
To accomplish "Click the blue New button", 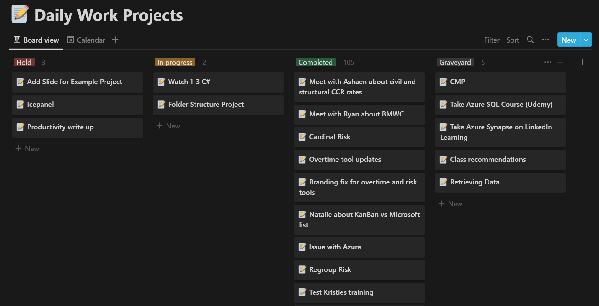I will (568, 40).
